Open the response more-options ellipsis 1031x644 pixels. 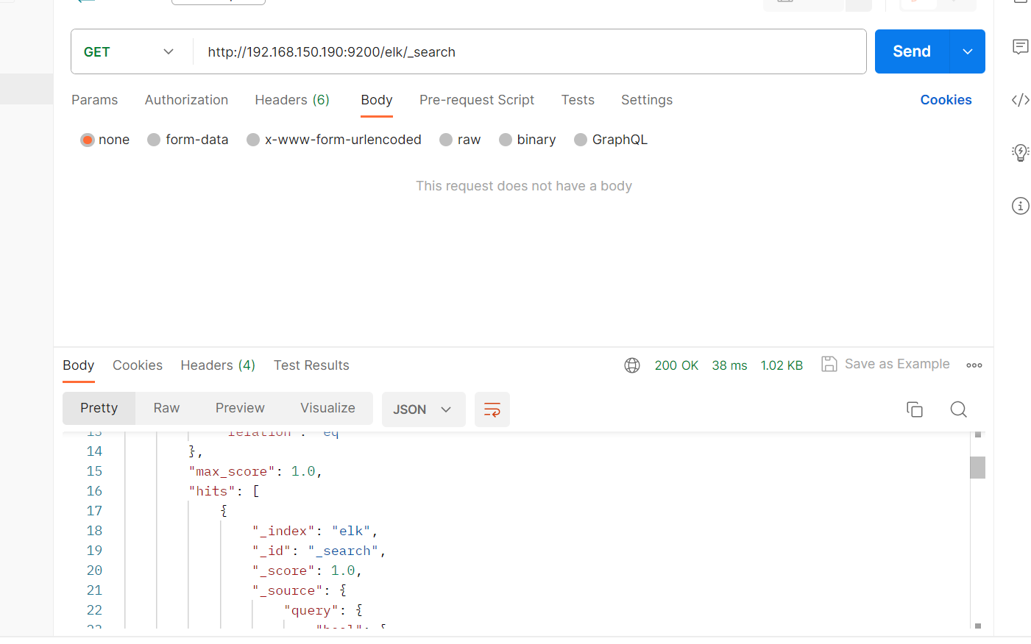pos(974,365)
